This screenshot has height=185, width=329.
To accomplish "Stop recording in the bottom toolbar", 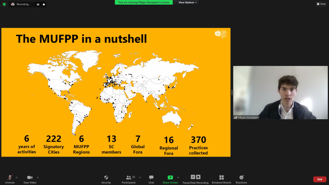I will tap(199, 177).
